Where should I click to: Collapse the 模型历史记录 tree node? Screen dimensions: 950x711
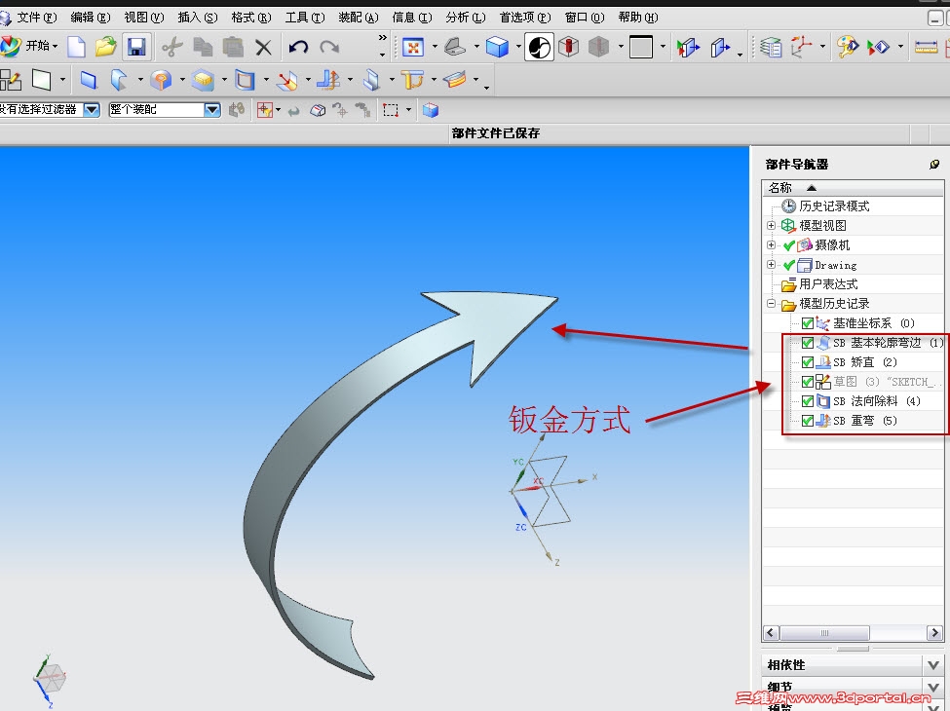pos(771,304)
